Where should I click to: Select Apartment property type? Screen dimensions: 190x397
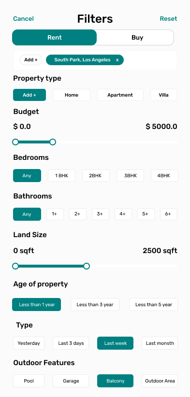point(120,95)
